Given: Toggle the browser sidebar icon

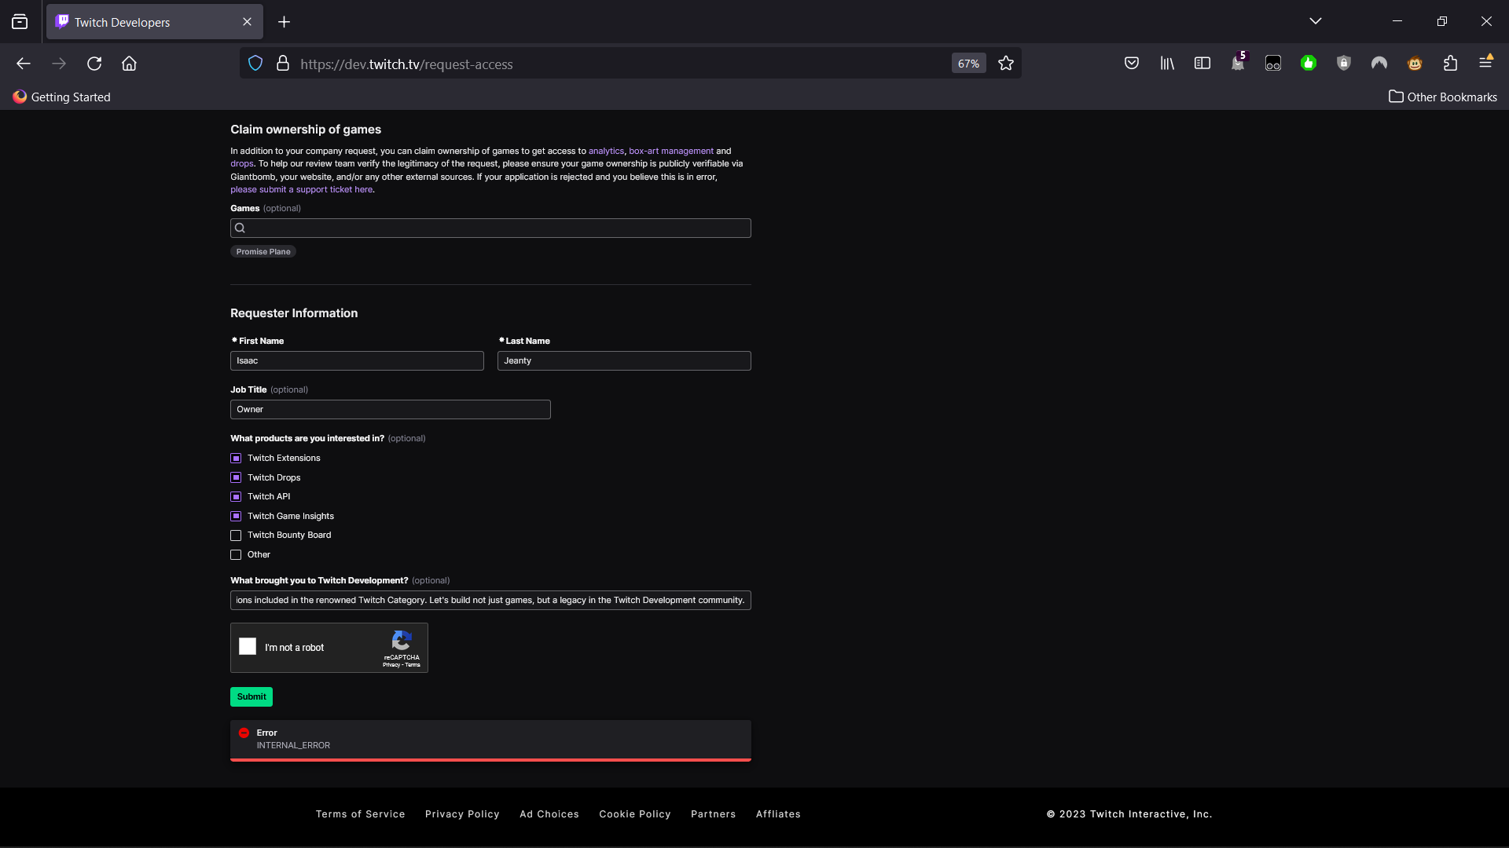Looking at the screenshot, I should point(1202,63).
